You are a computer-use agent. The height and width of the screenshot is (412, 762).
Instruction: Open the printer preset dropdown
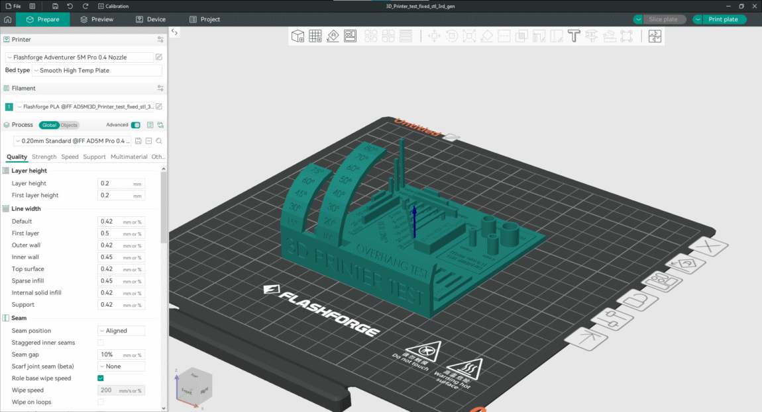click(x=80, y=58)
